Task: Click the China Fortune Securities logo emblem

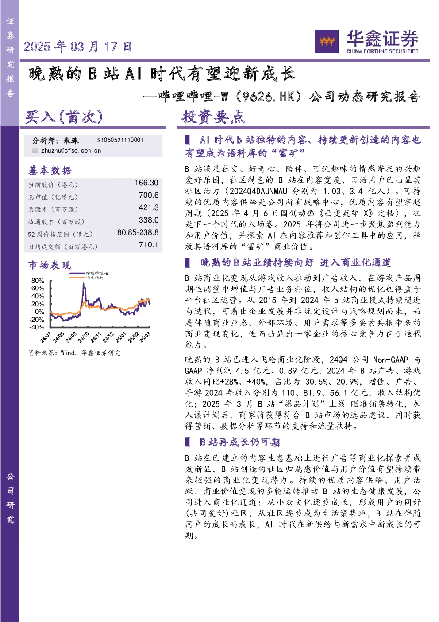Action: [327, 41]
